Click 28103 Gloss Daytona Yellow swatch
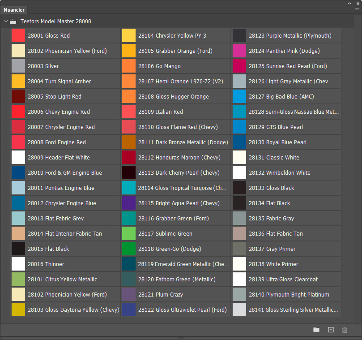 coord(18,310)
